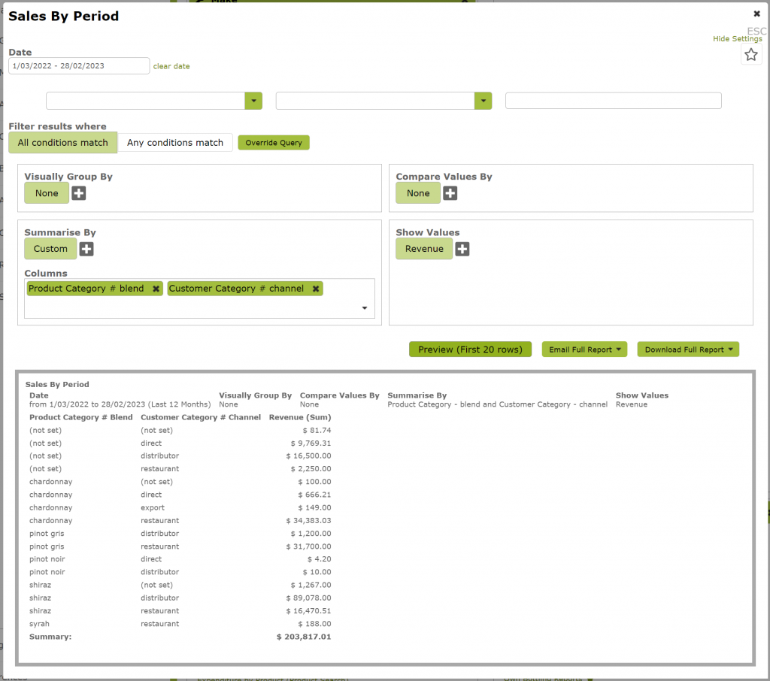
Task: Click the syrah row product category
Action: pyautogui.click(x=39, y=624)
